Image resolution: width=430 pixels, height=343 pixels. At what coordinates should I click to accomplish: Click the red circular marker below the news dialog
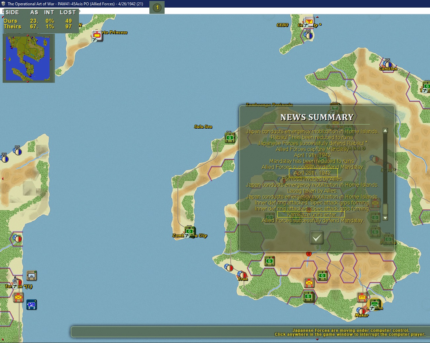pyautogui.click(x=309, y=254)
